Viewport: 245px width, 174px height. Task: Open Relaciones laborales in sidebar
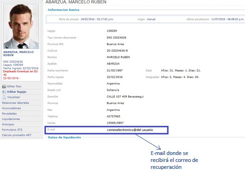click(15, 103)
